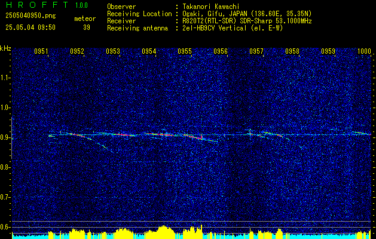Click the 1.0 kHz axis label
The width and height of the screenshot is (376, 239).
5,108
